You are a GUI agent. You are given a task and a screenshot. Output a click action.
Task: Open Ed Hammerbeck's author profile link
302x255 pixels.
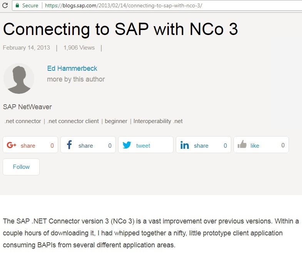(72, 68)
